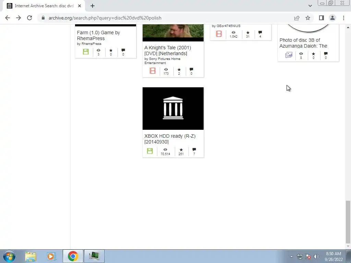This screenshot has width=351, height=263.
Task: Click the star icon with 2 favorites
Action: pos(179,70)
